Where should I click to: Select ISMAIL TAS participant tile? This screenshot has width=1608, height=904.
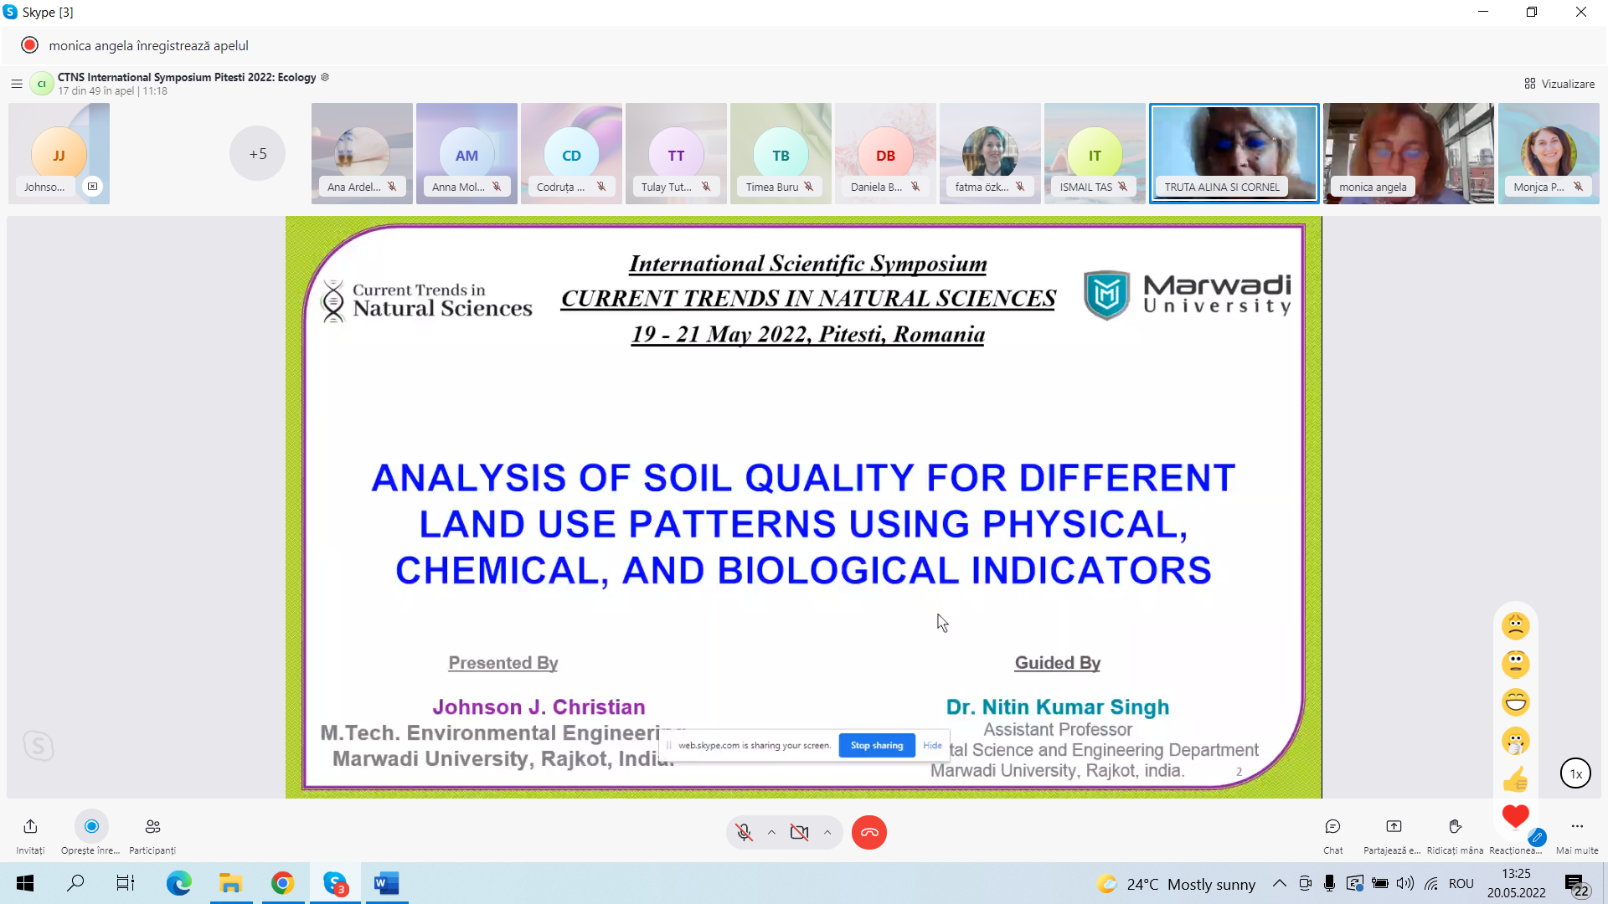tap(1095, 153)
